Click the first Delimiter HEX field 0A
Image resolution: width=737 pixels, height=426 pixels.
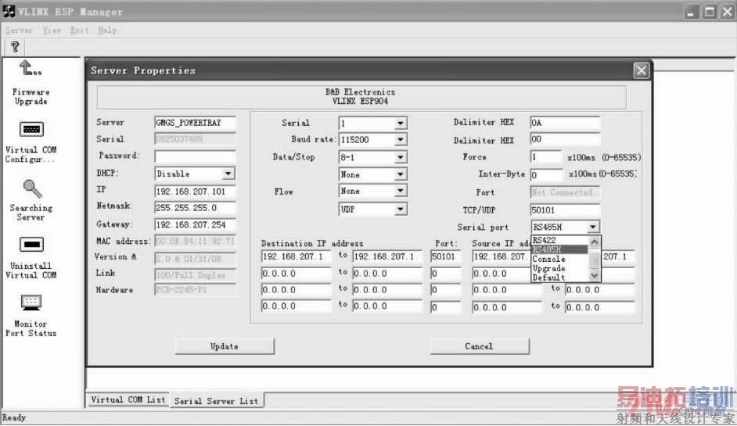pos(565,123)
